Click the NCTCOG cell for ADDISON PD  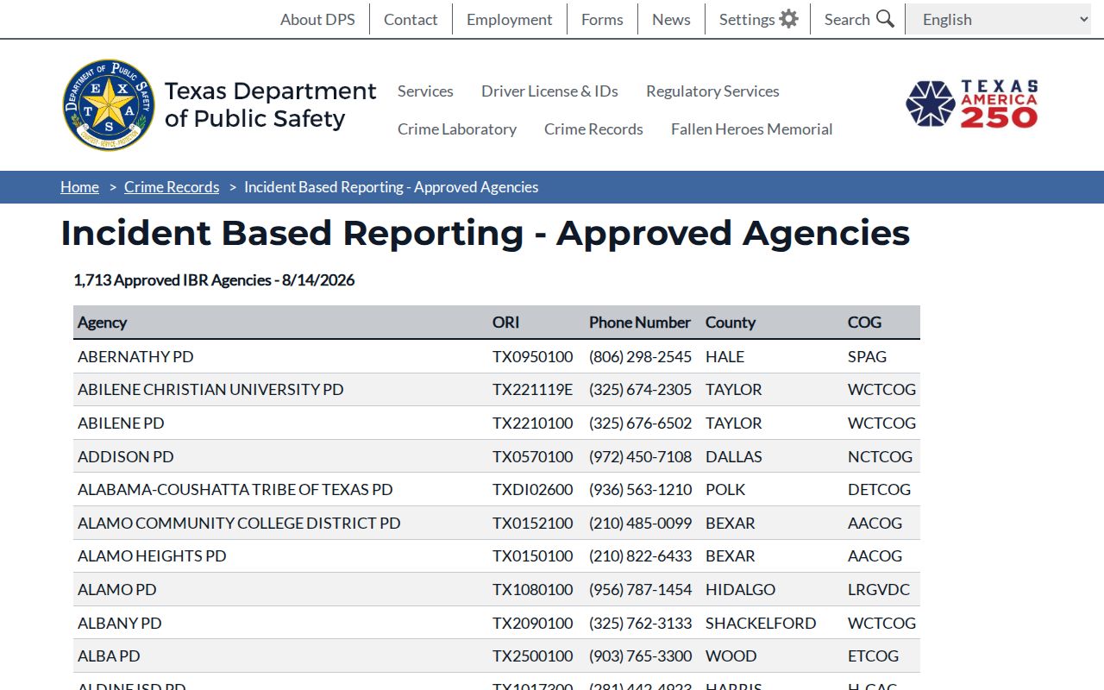tap(880, 456)
